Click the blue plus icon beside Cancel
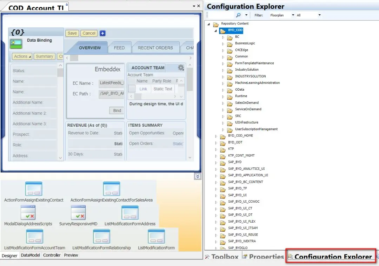This screenshot has height=266, width=379. click(x=102, y=33)
